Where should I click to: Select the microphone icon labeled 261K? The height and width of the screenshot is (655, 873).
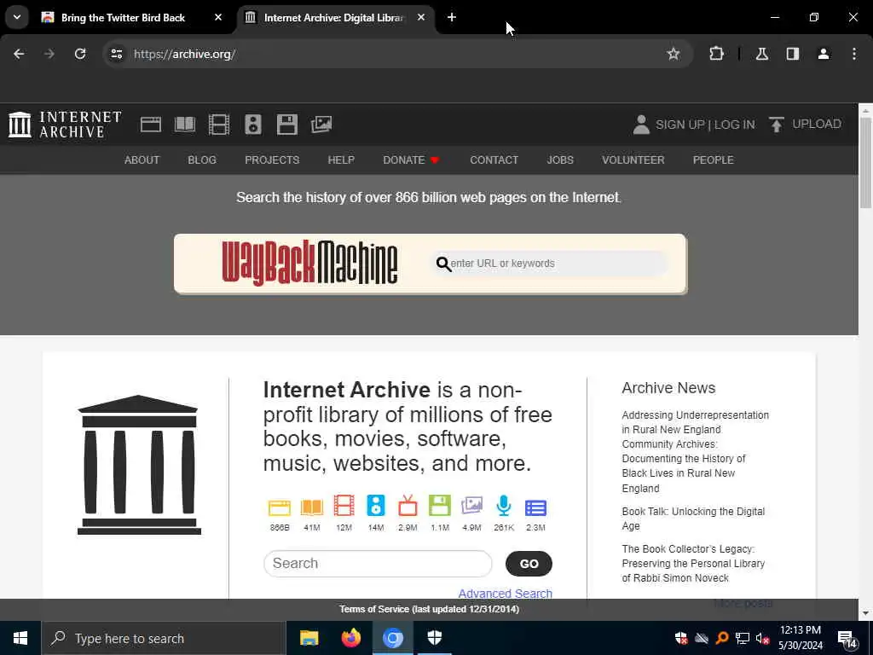pyautogui.click(x=503, y=506)
